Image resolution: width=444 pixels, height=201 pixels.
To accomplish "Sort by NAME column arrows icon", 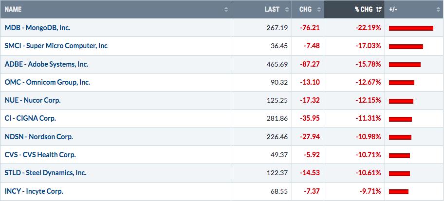I will click(226, 9).
